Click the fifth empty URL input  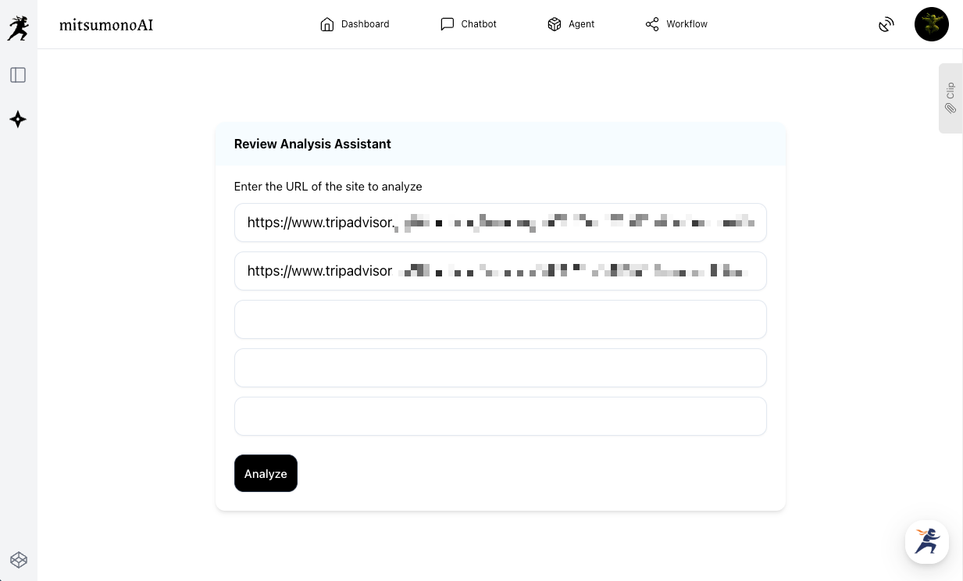pos(500,416)
